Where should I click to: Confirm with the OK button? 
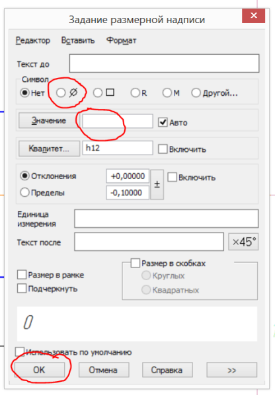click(x=39, y=370)
